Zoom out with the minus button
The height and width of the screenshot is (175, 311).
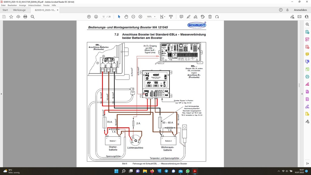click(133, 17)
